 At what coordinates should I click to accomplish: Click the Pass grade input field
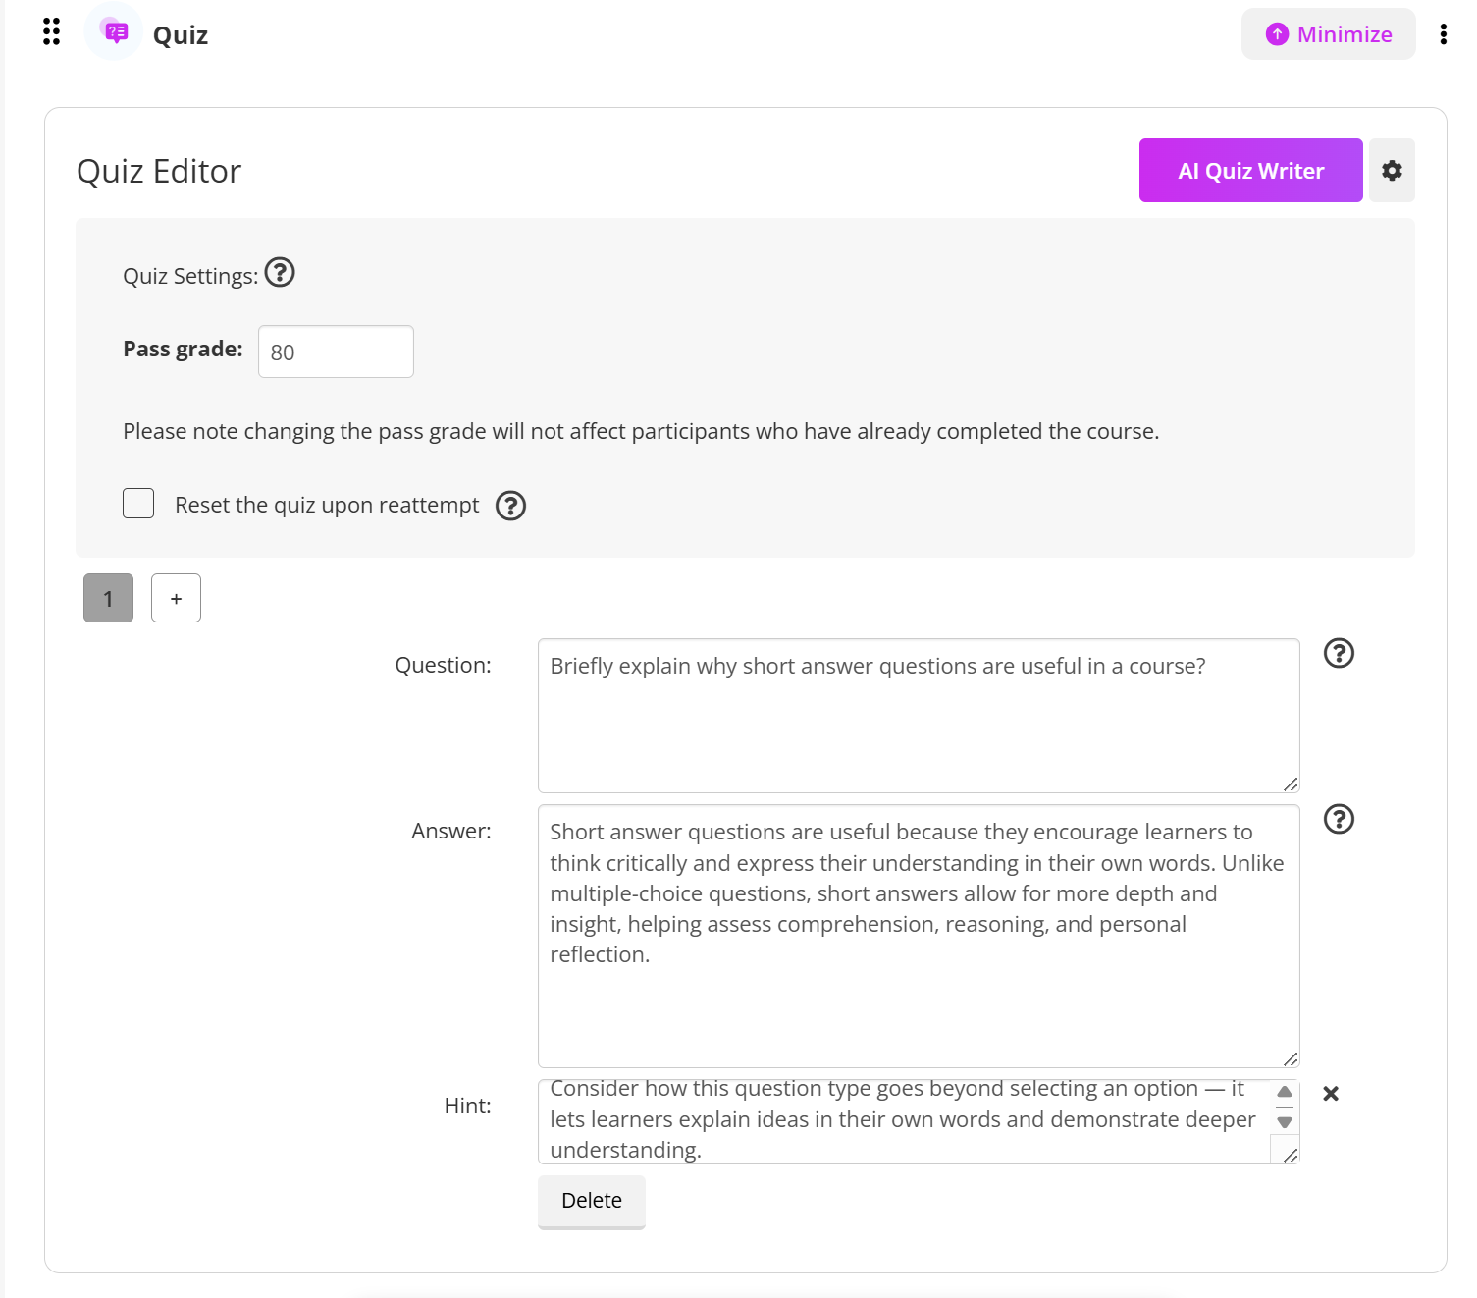pyautogui.click(x=336, y=352)
